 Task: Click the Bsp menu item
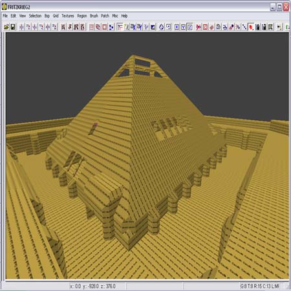tap(47, 16)
